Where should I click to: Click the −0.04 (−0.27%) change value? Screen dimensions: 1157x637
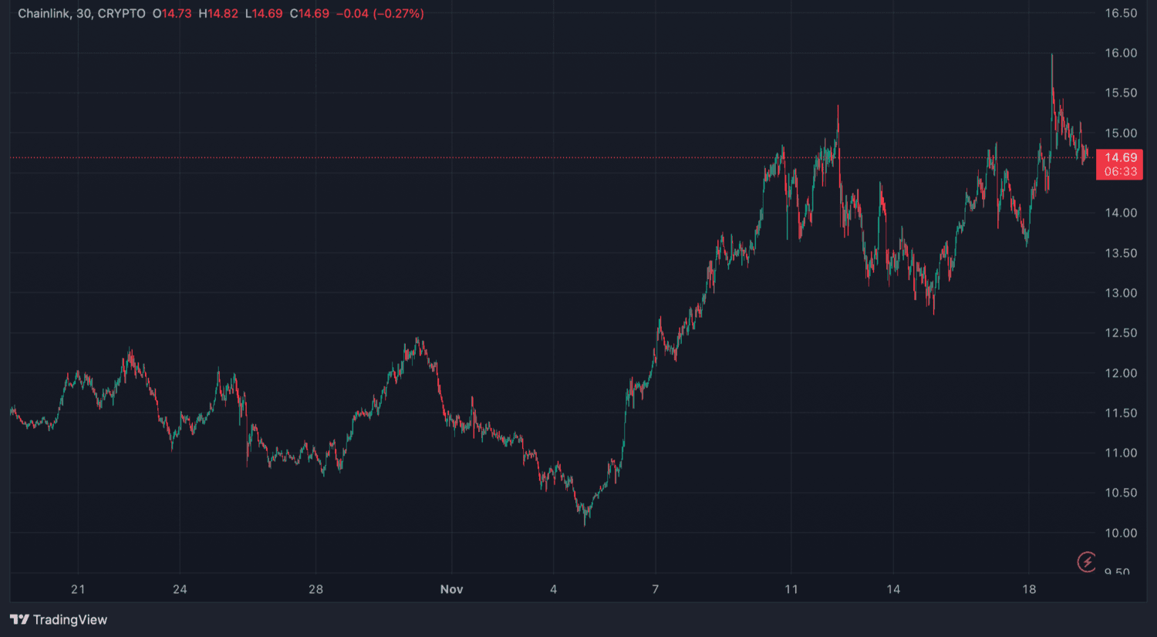[x=379, y=14]
